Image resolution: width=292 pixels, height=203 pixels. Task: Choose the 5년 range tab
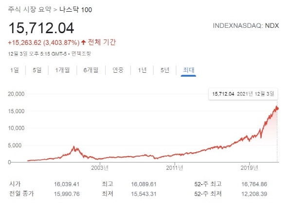tap(165, 70)
